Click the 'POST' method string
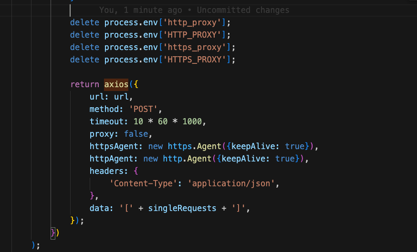 click(143, 109)
